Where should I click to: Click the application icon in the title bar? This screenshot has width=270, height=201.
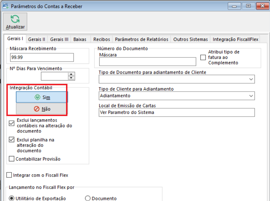pyautogui.click(x=6, y=6)
